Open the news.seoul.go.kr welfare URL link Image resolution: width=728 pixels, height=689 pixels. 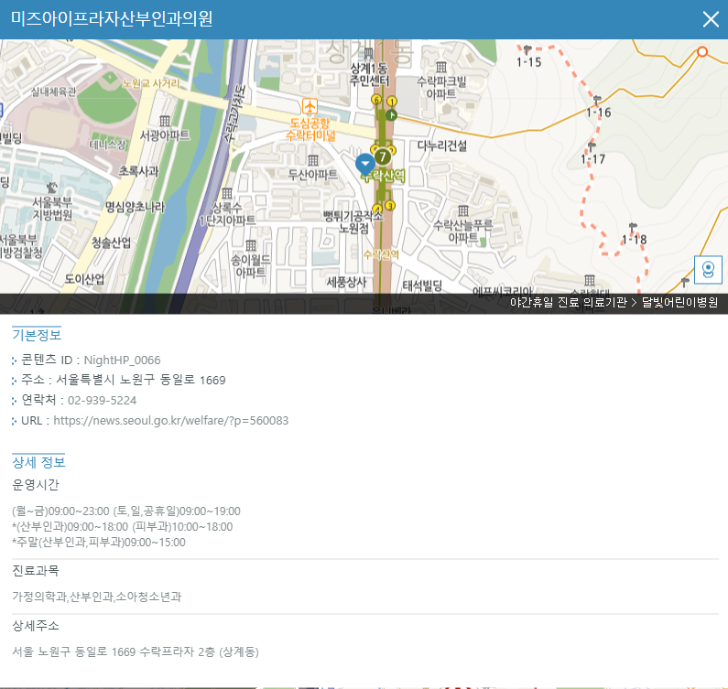point(171,420)
